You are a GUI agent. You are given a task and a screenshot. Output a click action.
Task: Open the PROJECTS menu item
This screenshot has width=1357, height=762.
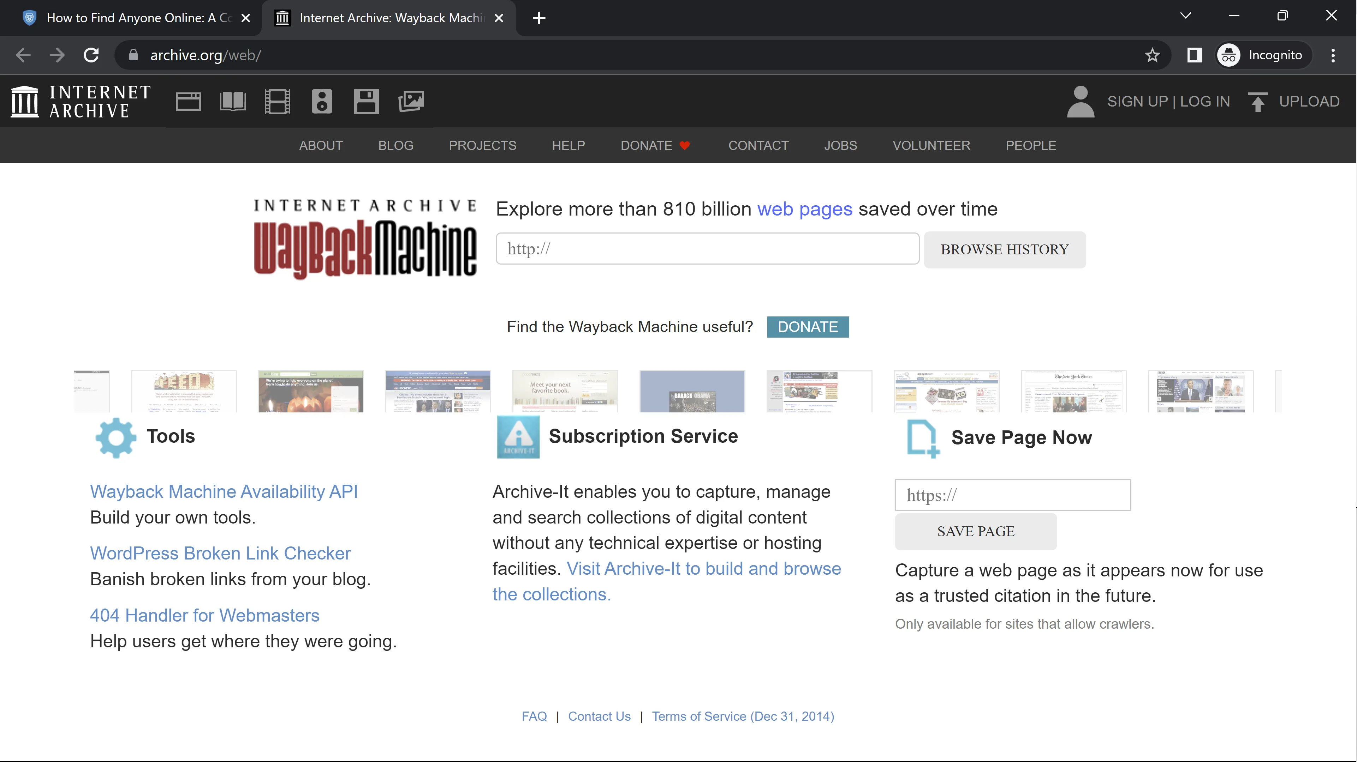(482, 145)
